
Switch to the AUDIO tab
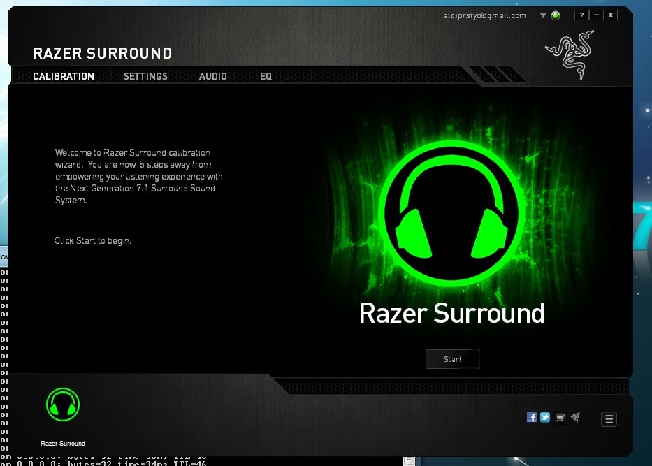tap(213, 76)
